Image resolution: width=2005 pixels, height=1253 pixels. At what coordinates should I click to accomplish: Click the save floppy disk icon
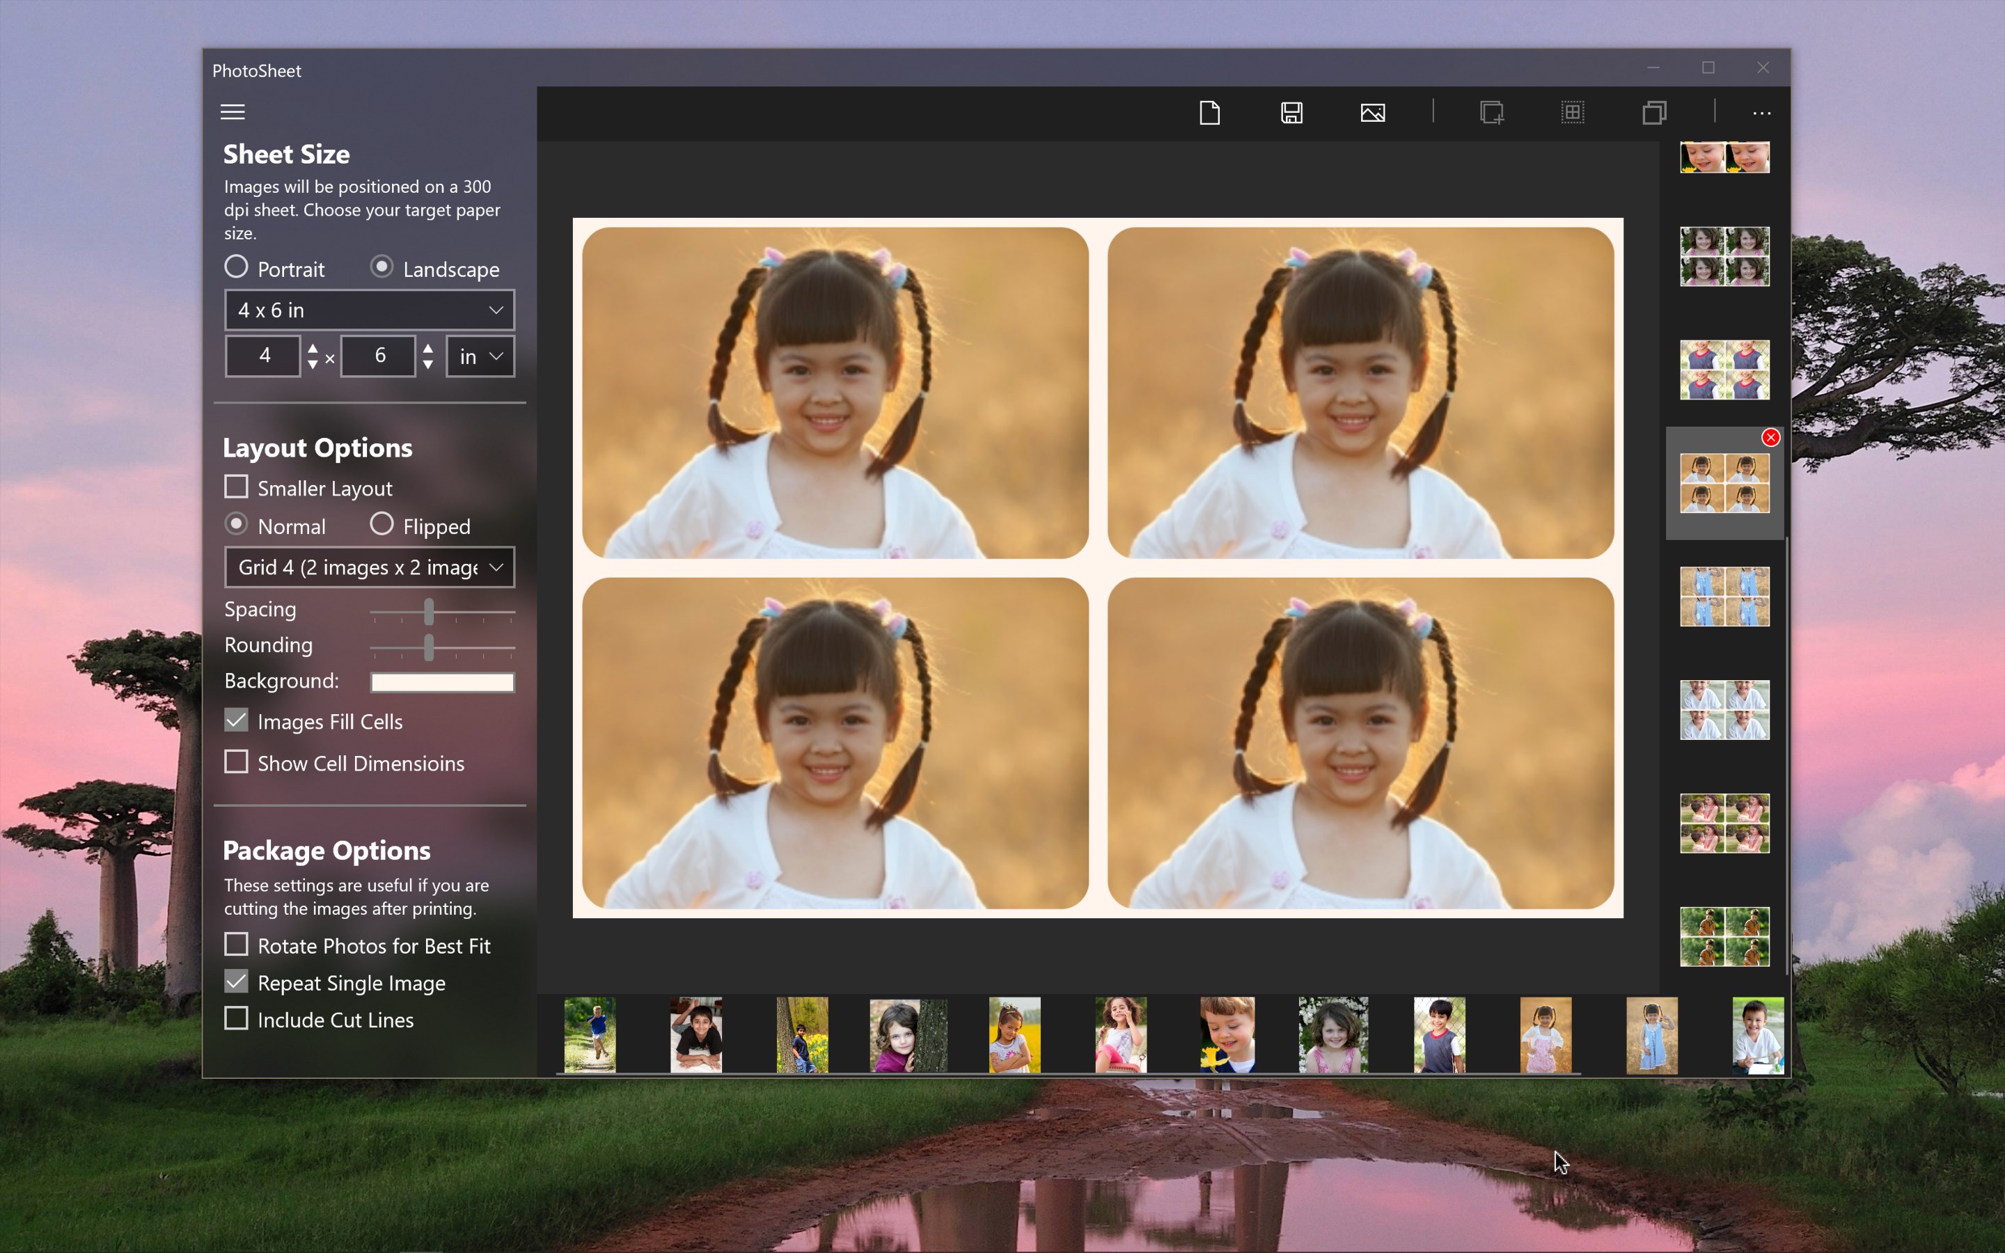click(x=1291, y=113)
